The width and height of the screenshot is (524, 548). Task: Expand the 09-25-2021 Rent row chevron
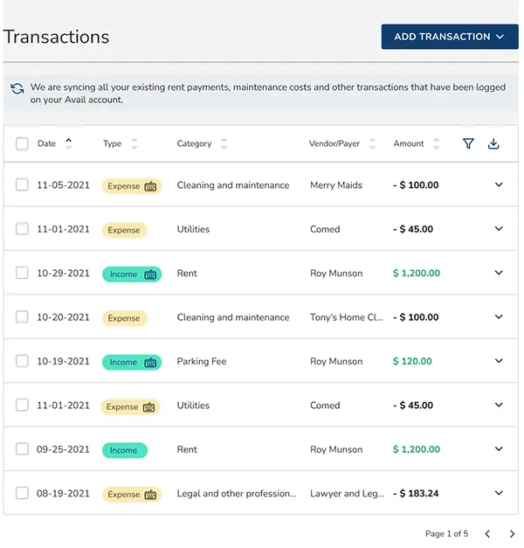499,448
